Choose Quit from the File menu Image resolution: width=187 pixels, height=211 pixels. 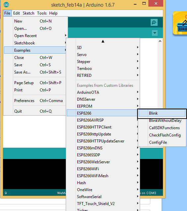click(x=35, y=111)
